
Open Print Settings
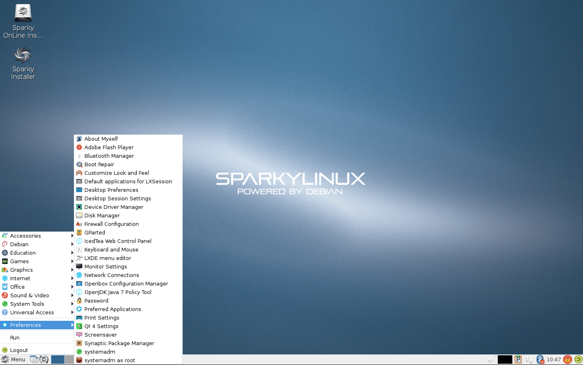[x=128, y=318]
